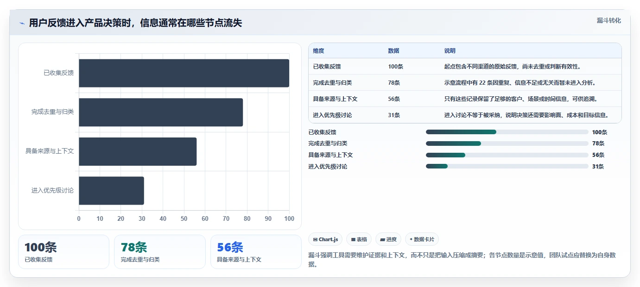Viewport: 640px width, 287px height.
Task: Click the 已收集反馈 caption under the 100条 card
Action: (38, 259)
